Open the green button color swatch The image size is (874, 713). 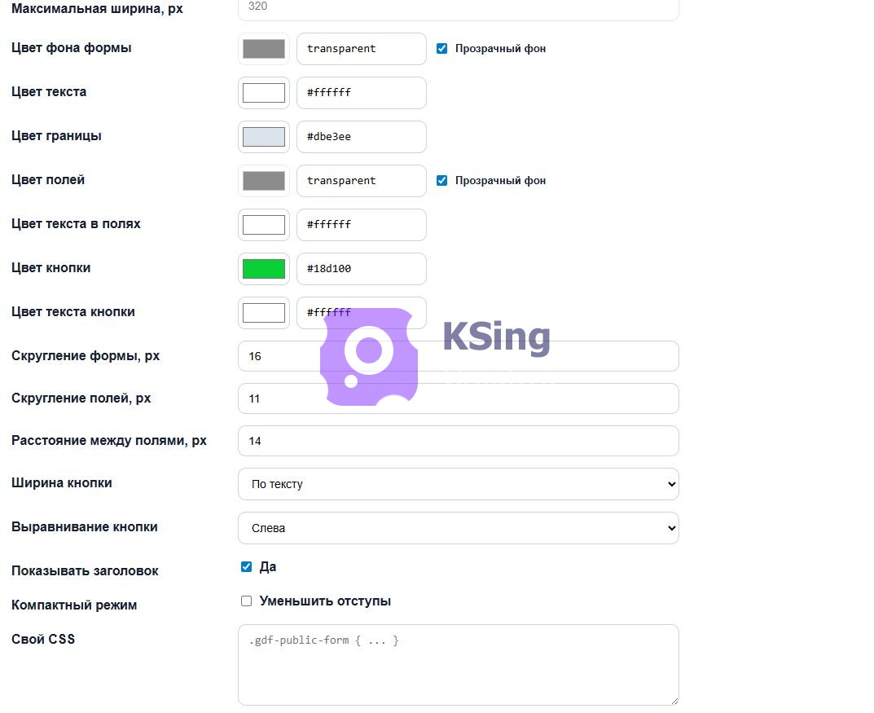click(264, 269)
